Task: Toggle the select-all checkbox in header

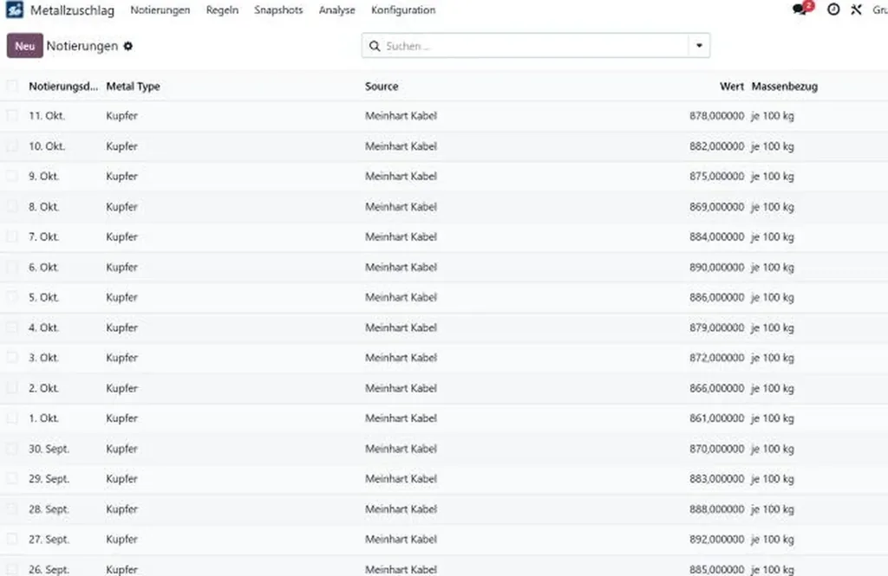Action: coord(12,86)
